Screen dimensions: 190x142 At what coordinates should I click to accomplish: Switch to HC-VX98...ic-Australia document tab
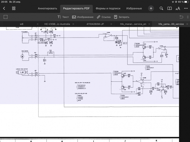pos(57,24)
